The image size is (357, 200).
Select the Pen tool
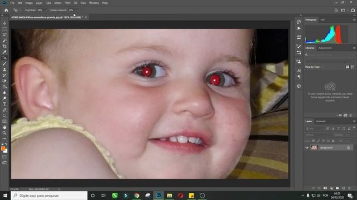[4, 110]
